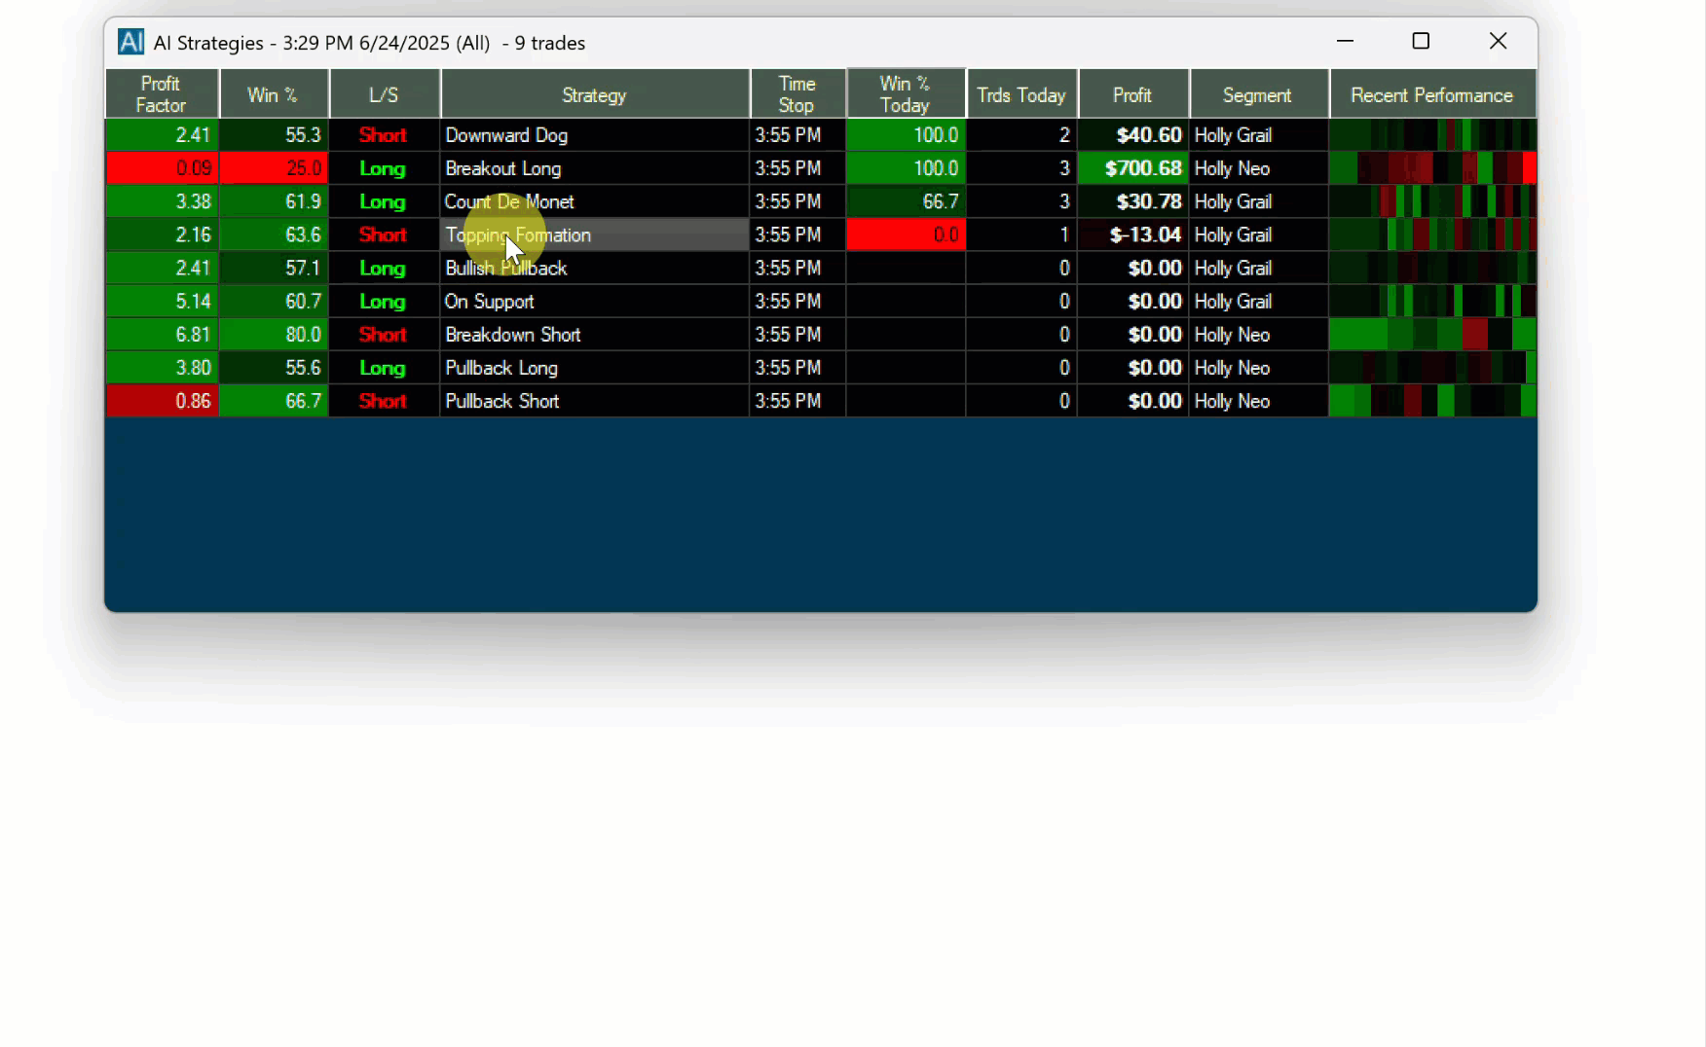The width and height of the screenshot is (1706, 1047).
Task: Sort by Time Stop column header
Action: tap(797, 94)
